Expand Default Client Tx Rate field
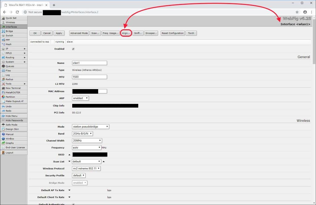 69,197
